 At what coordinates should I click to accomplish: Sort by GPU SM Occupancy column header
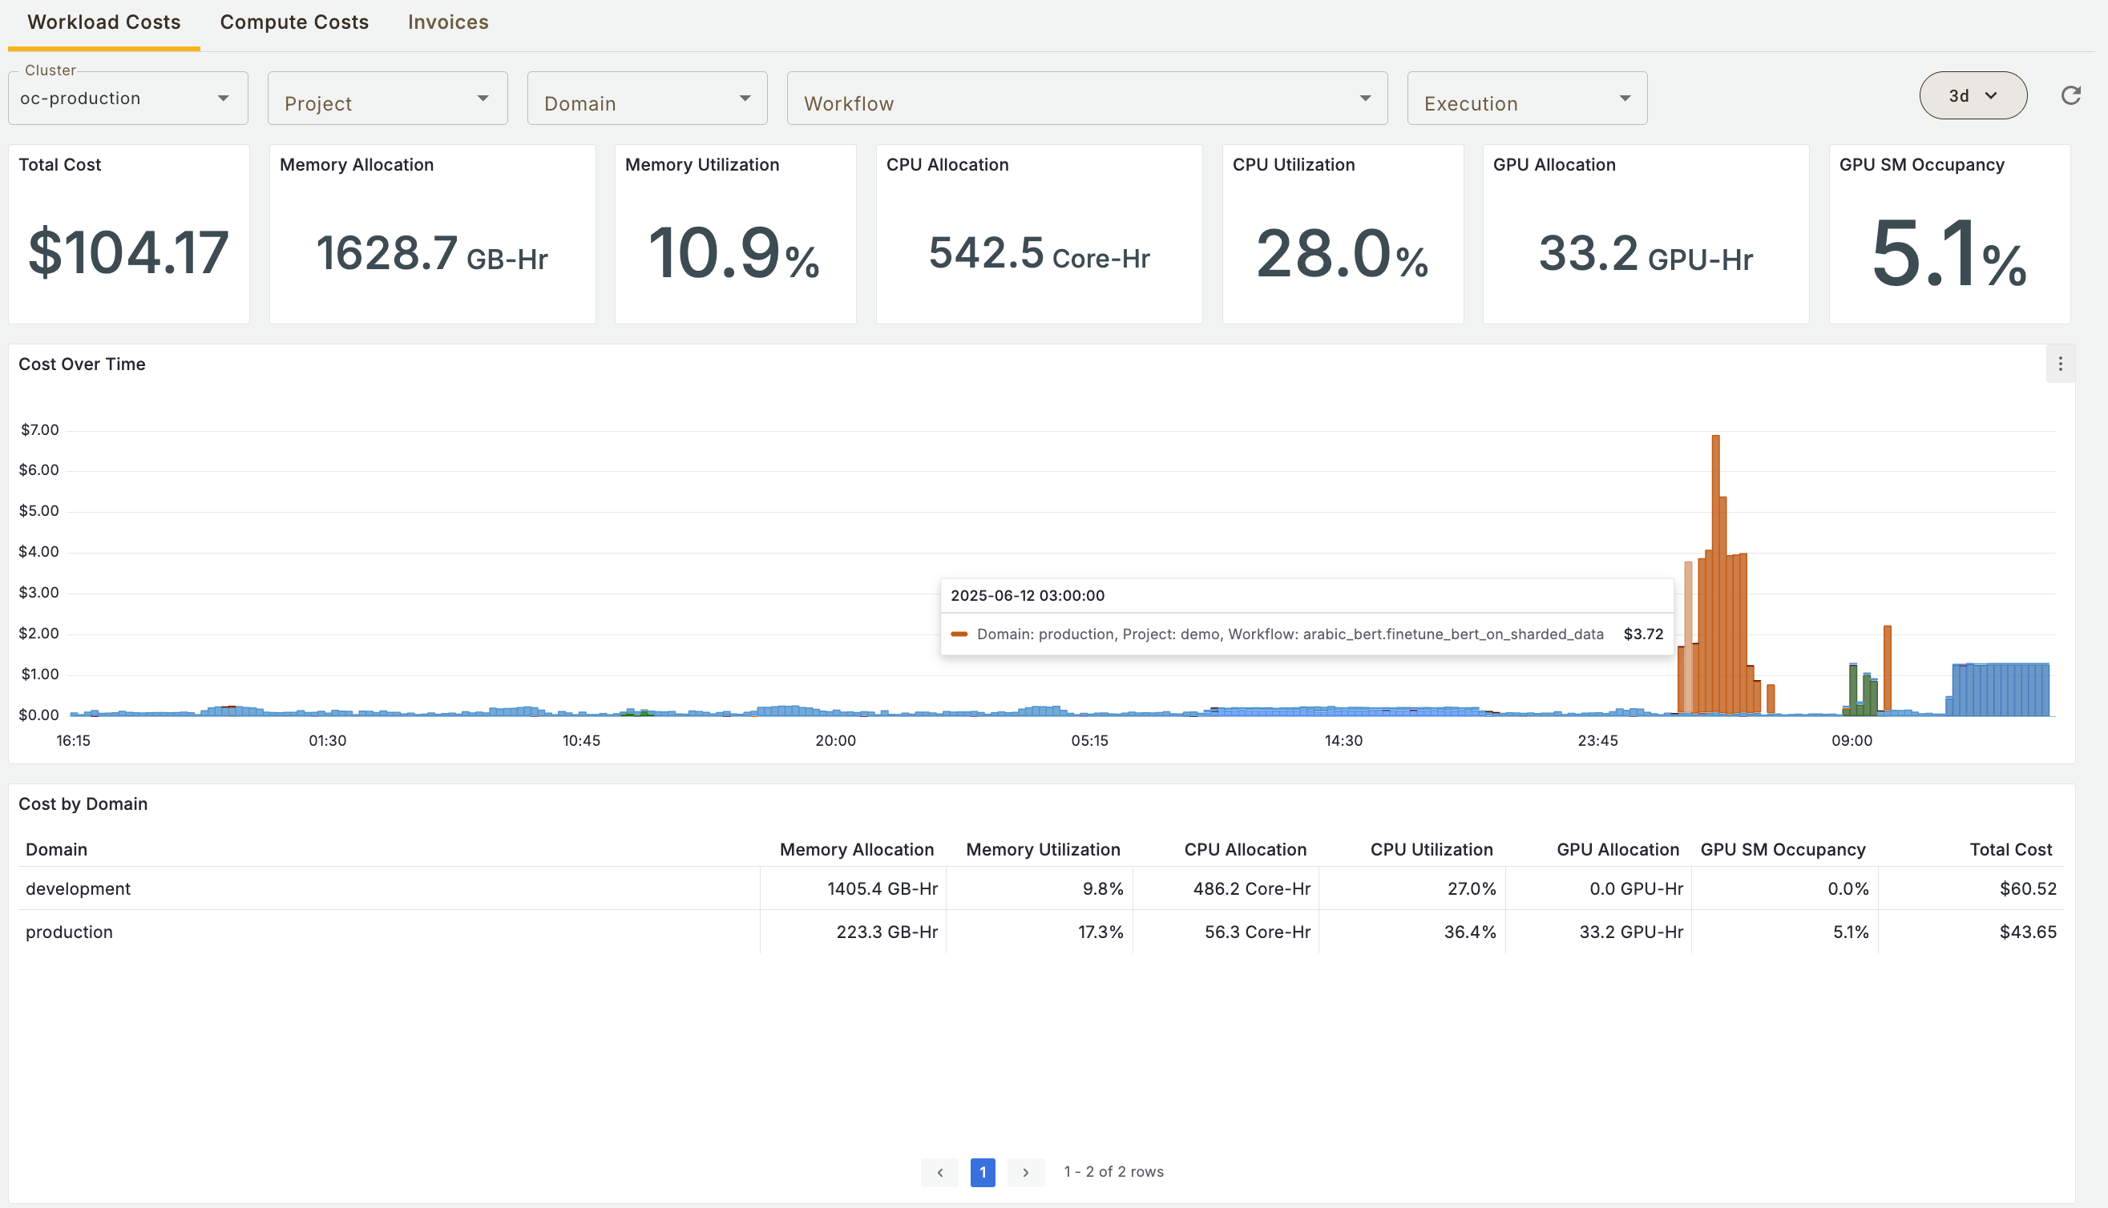[x=1782, y=850]
